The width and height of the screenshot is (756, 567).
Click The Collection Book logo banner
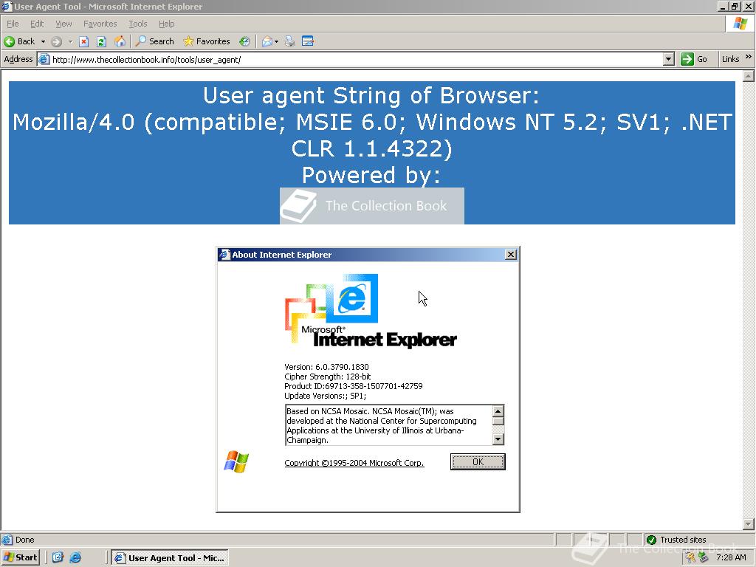(x=372, y=206)
